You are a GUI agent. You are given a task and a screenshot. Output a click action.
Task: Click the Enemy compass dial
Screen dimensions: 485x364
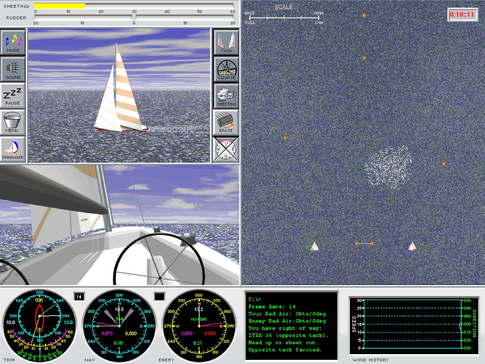199,326
